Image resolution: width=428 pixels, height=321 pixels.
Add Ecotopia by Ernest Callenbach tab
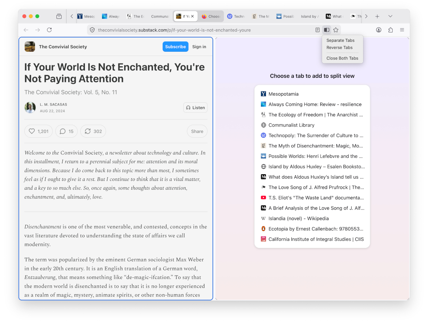(312, 229)
